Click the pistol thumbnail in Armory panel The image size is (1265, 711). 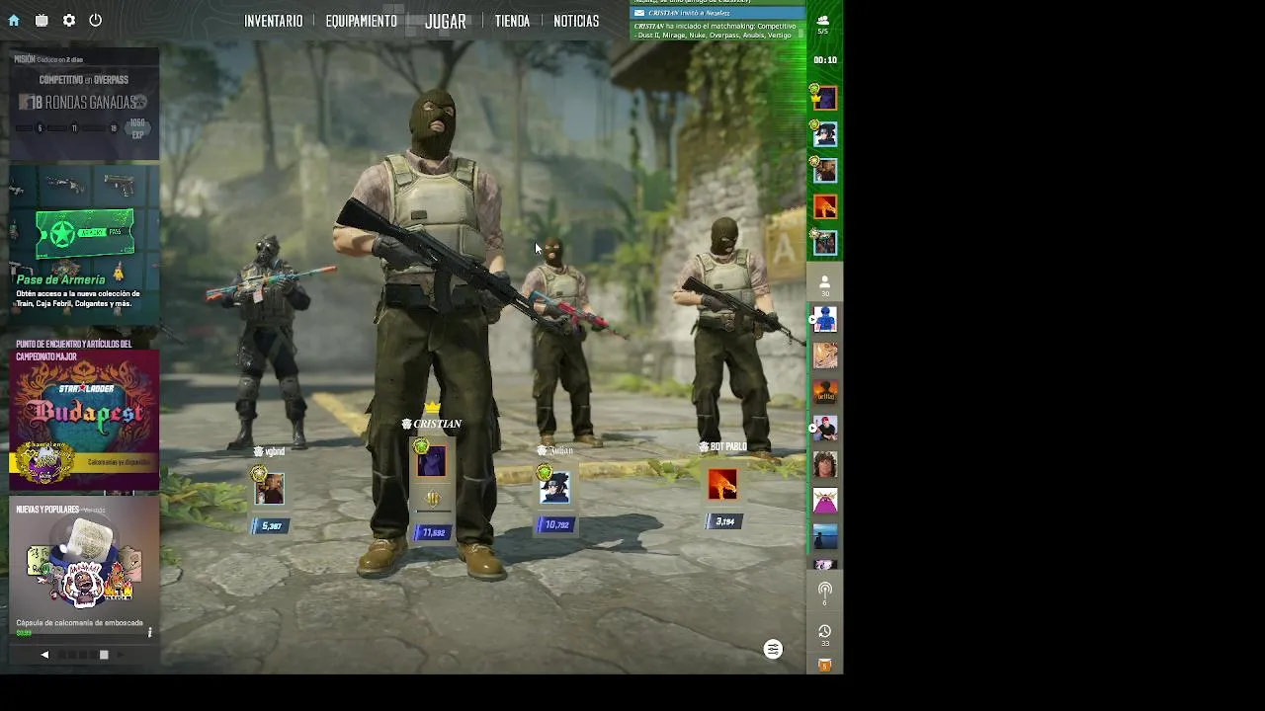point(120,184)
